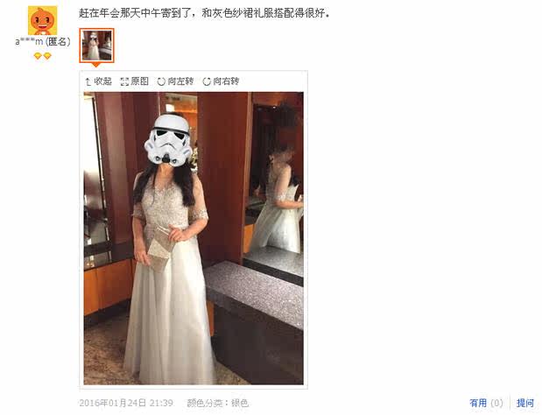Collapse the photo via 收起 text
Viewport: 542px width, 415px height.
[x=102, y=81]
